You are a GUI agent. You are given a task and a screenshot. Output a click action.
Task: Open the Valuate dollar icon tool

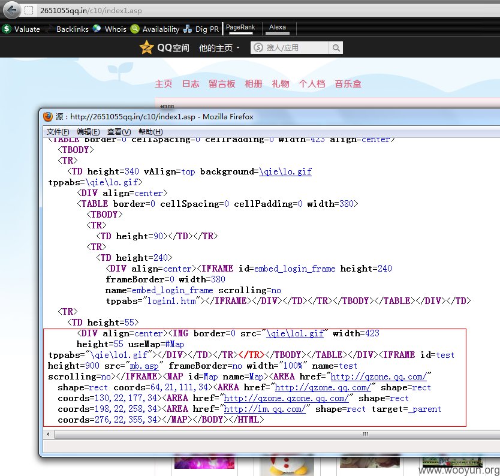click(7, 29)
